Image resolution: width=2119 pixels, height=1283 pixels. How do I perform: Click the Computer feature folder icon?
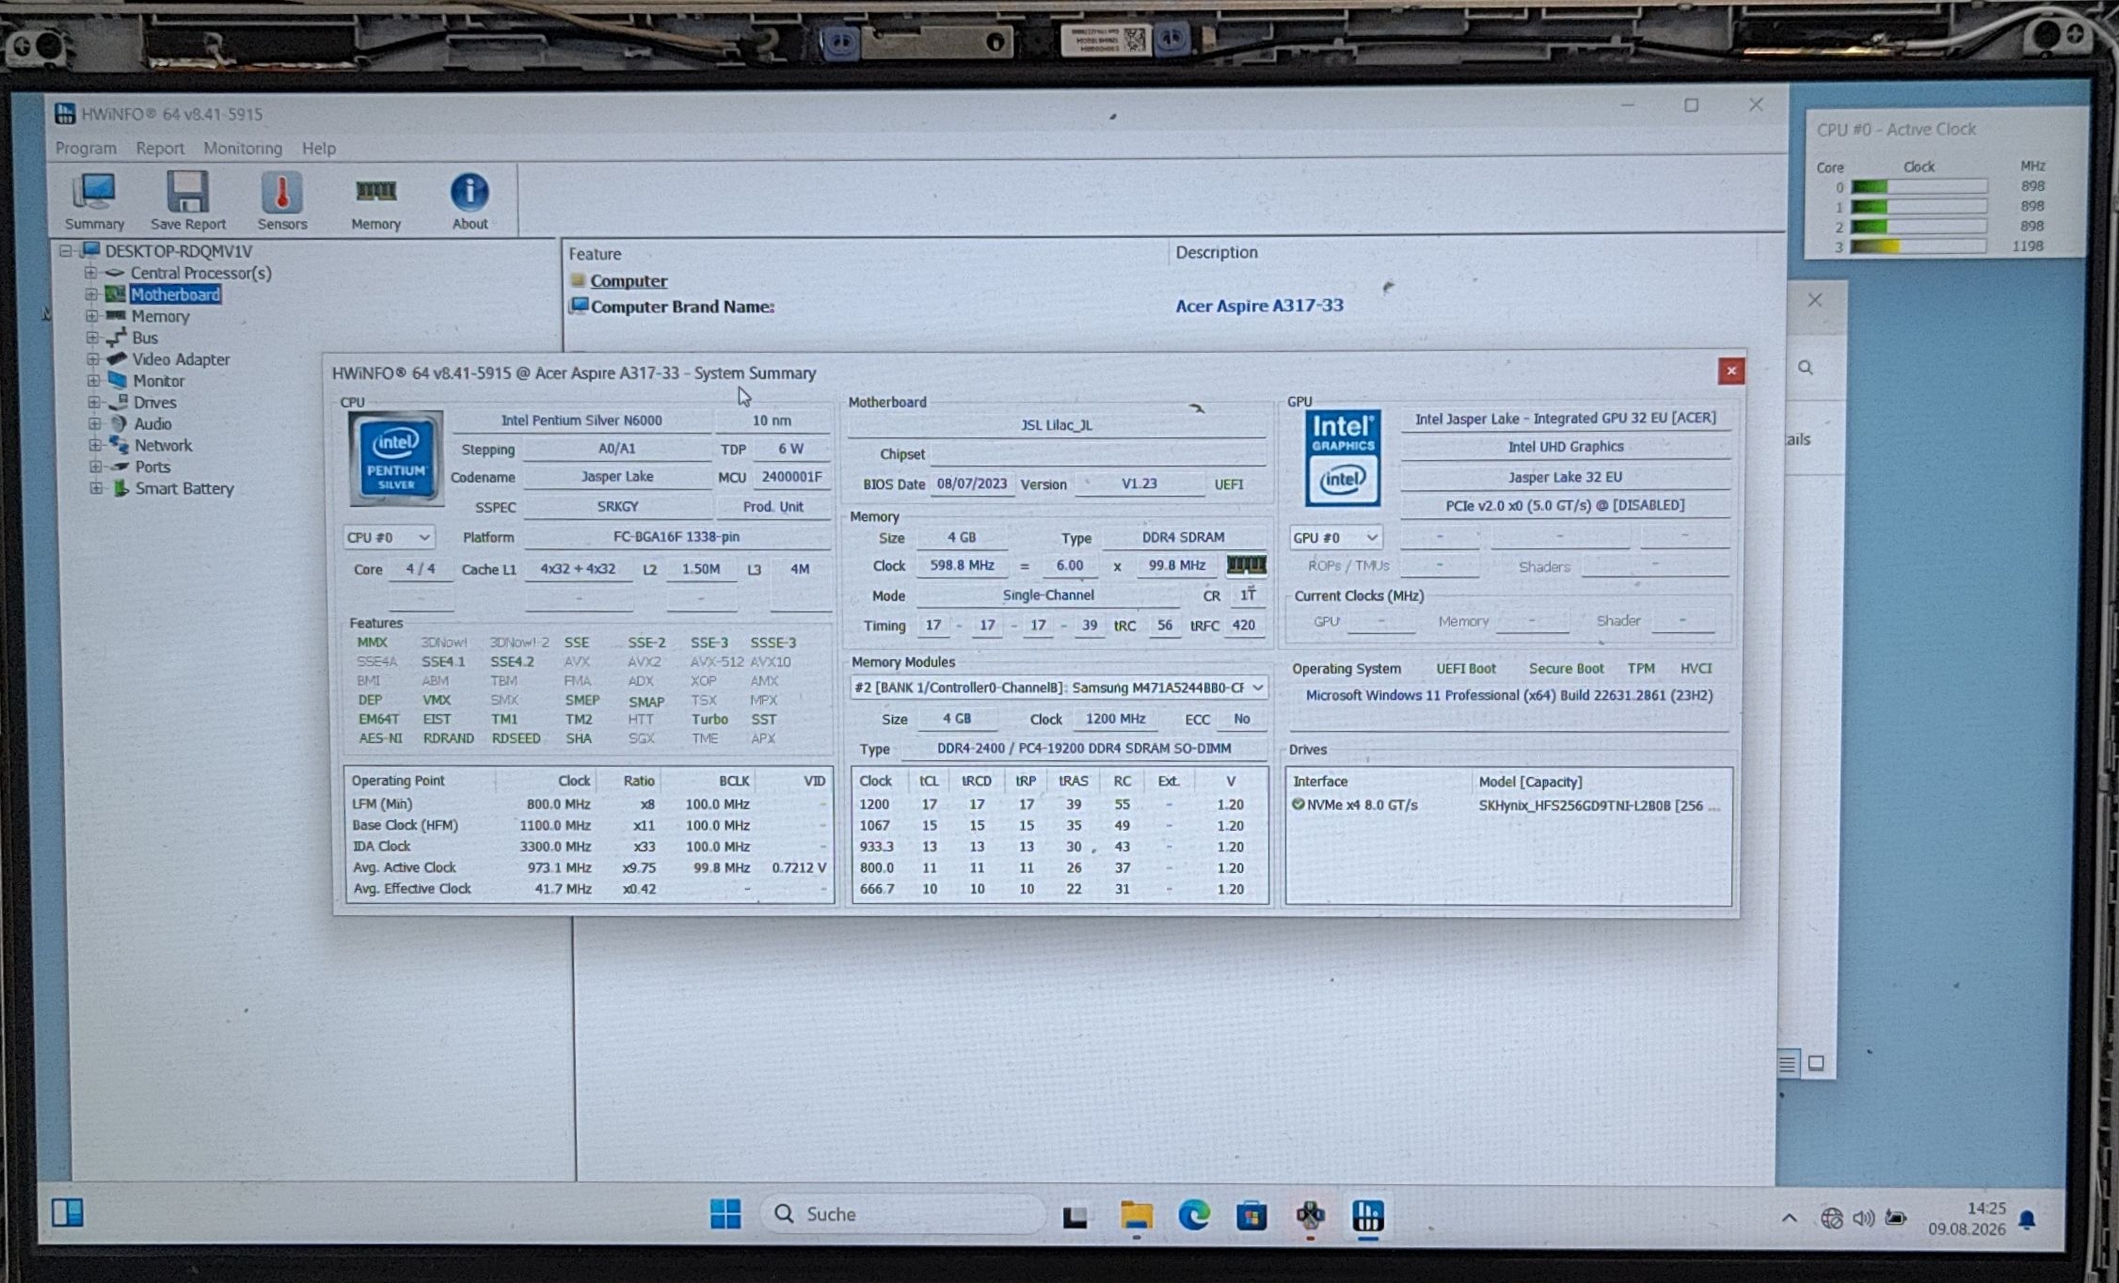pyautogui.click(x=578, y=280)
